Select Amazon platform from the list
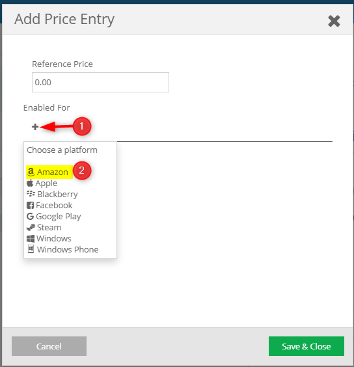This screenshot has width=354, height=367. 48,172
